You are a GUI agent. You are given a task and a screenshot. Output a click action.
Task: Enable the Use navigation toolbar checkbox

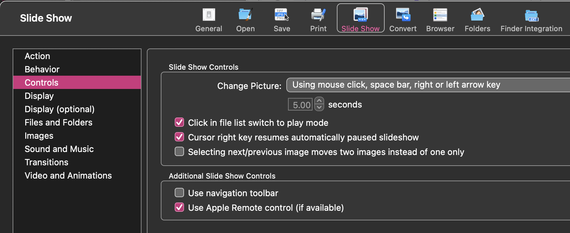tap(179, 193)
